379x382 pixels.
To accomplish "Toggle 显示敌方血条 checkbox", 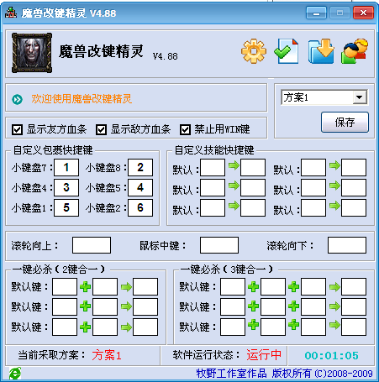I will coord(101,129).
